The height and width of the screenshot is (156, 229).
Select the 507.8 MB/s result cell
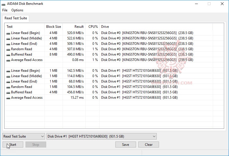tap(75, 49)
